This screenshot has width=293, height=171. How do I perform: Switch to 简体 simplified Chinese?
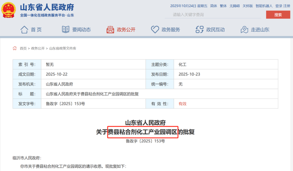pos(213,6)
